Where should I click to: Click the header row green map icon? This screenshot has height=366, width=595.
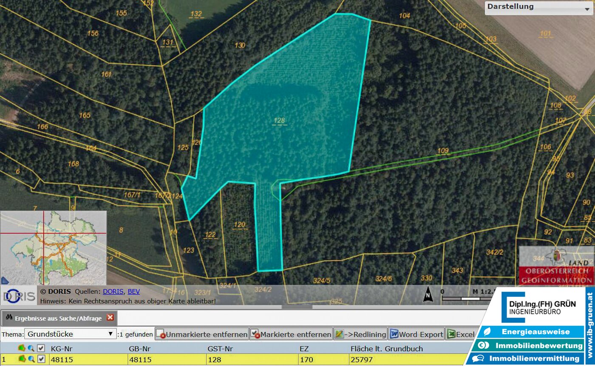(x=22, y=349)
